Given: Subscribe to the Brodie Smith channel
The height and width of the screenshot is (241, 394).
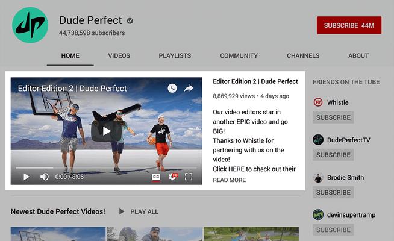Looking at the screenshot, I should (x=333, y=192).
